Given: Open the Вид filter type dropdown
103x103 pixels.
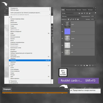Looking at the screenshot, I should (x=68, y=13).
